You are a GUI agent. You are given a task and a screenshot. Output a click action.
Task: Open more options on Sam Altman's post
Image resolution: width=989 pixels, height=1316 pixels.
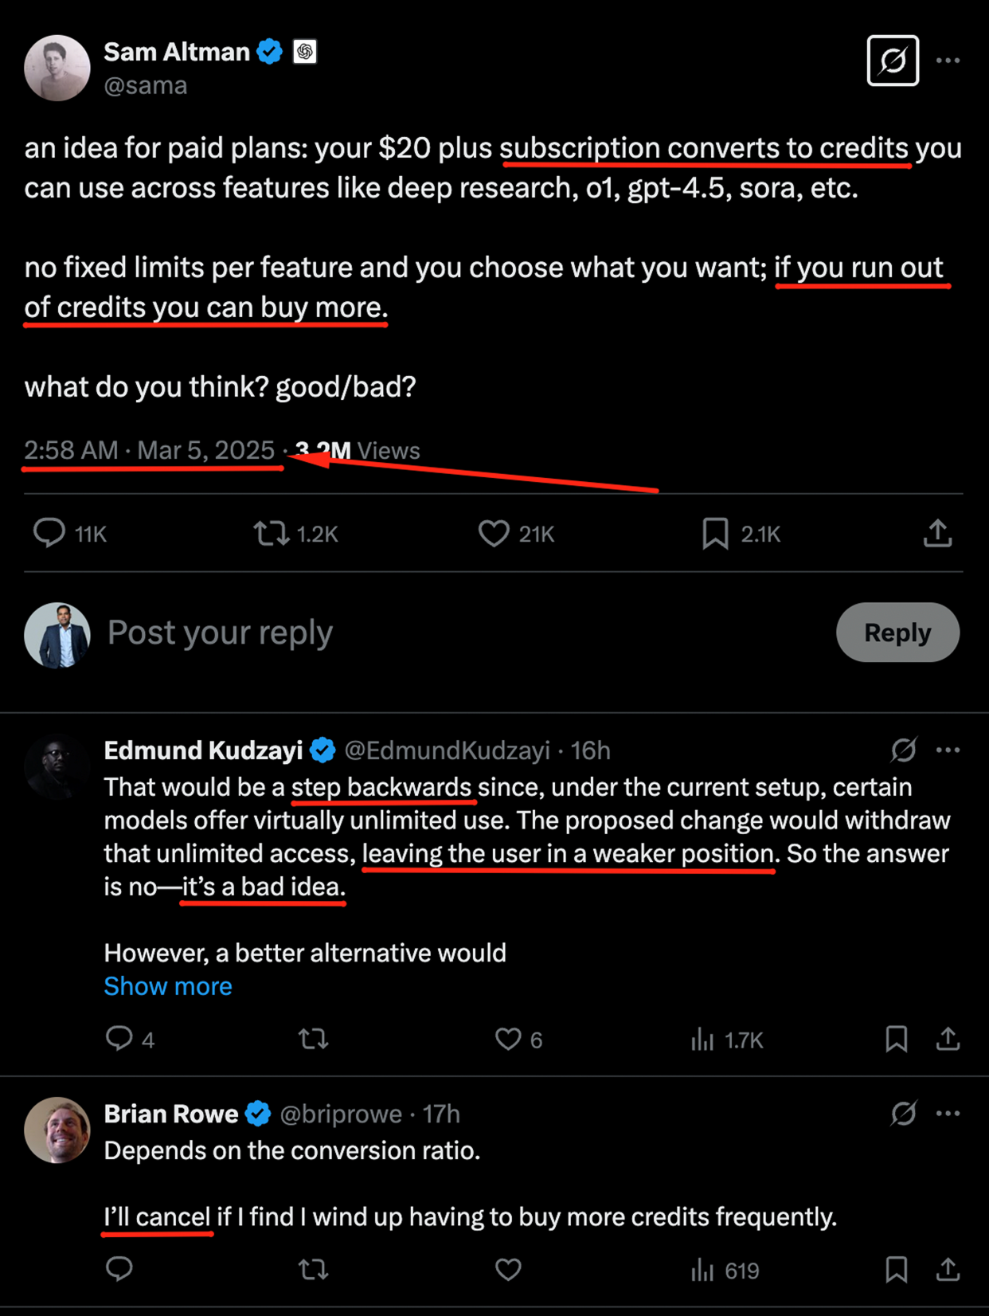pos(948,61)
